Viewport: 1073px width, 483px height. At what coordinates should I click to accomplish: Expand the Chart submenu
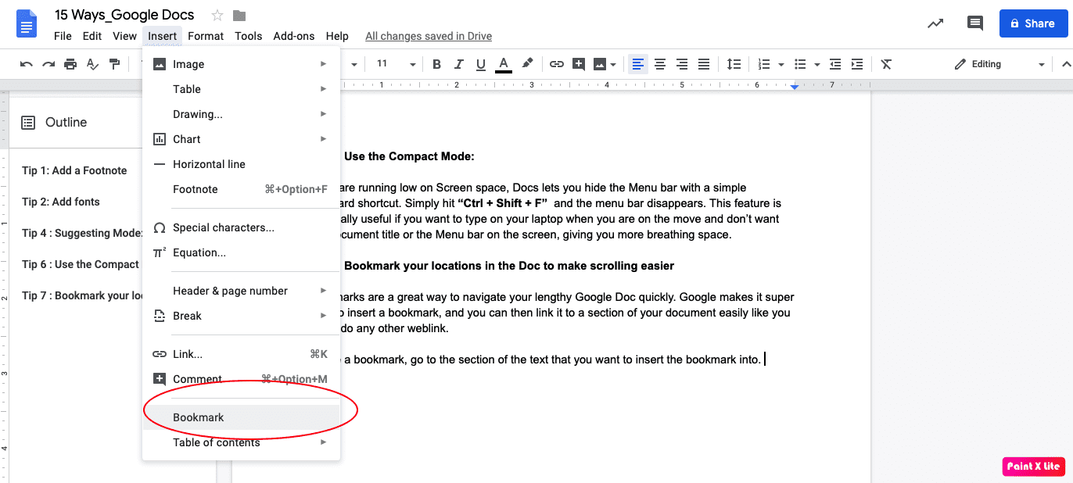pos(241,139)
